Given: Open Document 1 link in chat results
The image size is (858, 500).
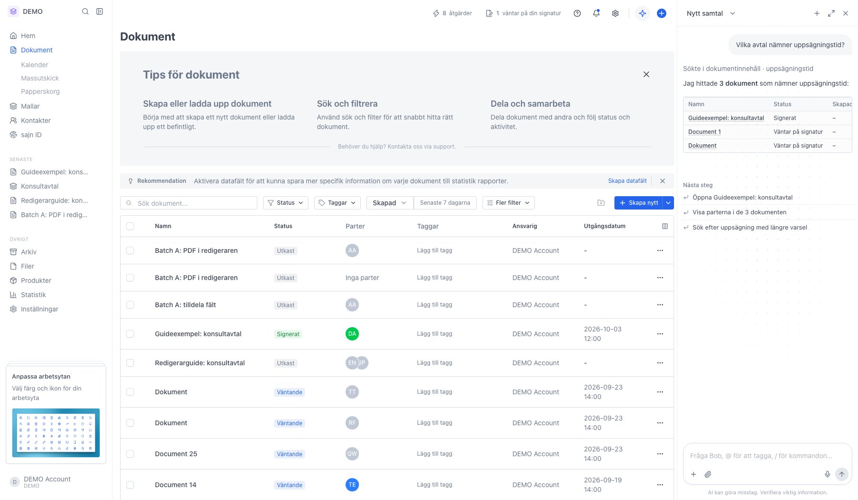Looking at the screenshot, I should [705, 132].
